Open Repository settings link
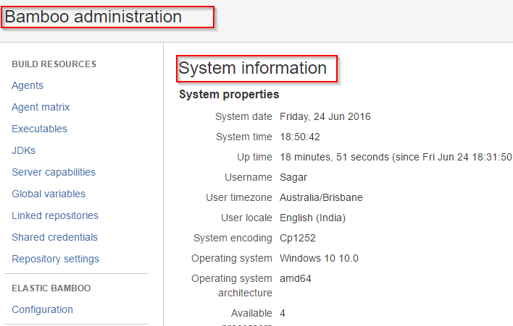The width and height of the screenshot is (513, 326). [x=55, y=259]
